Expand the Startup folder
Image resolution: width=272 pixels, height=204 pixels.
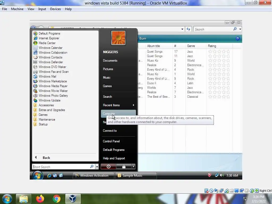click(x=41, y=124)
